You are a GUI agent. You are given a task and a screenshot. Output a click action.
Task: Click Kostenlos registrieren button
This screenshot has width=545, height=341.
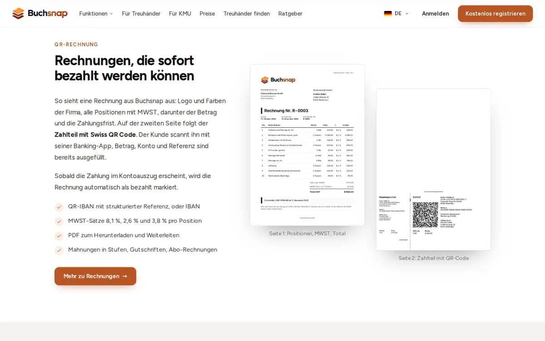[x=495, y=14]
